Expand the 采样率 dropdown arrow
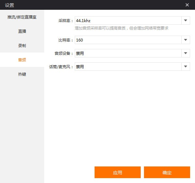195x183 pixels. tap(186, 20)
